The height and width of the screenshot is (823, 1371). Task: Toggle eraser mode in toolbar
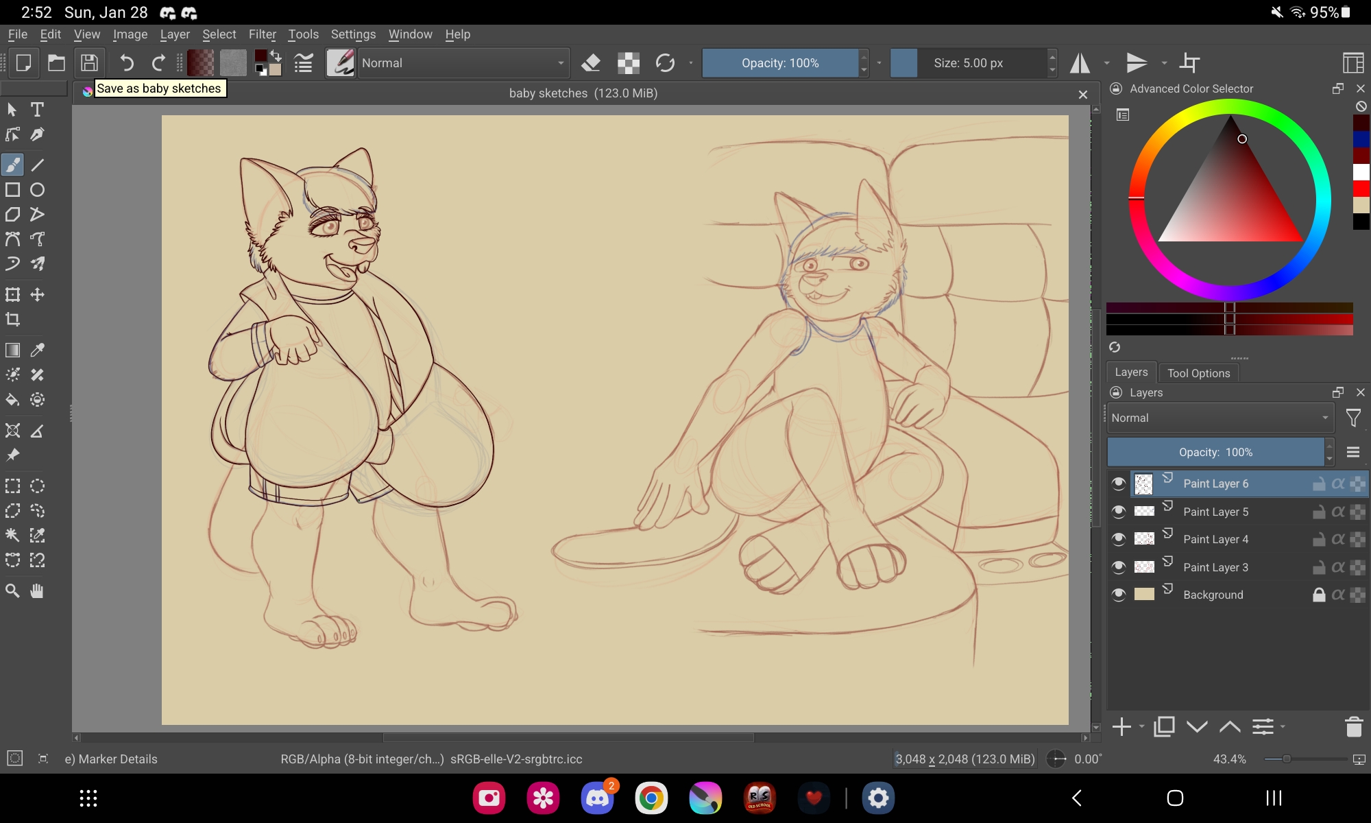590,63
